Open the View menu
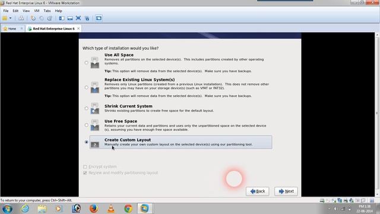Screen dimensions: 380x214 click(x=26, y=11)
